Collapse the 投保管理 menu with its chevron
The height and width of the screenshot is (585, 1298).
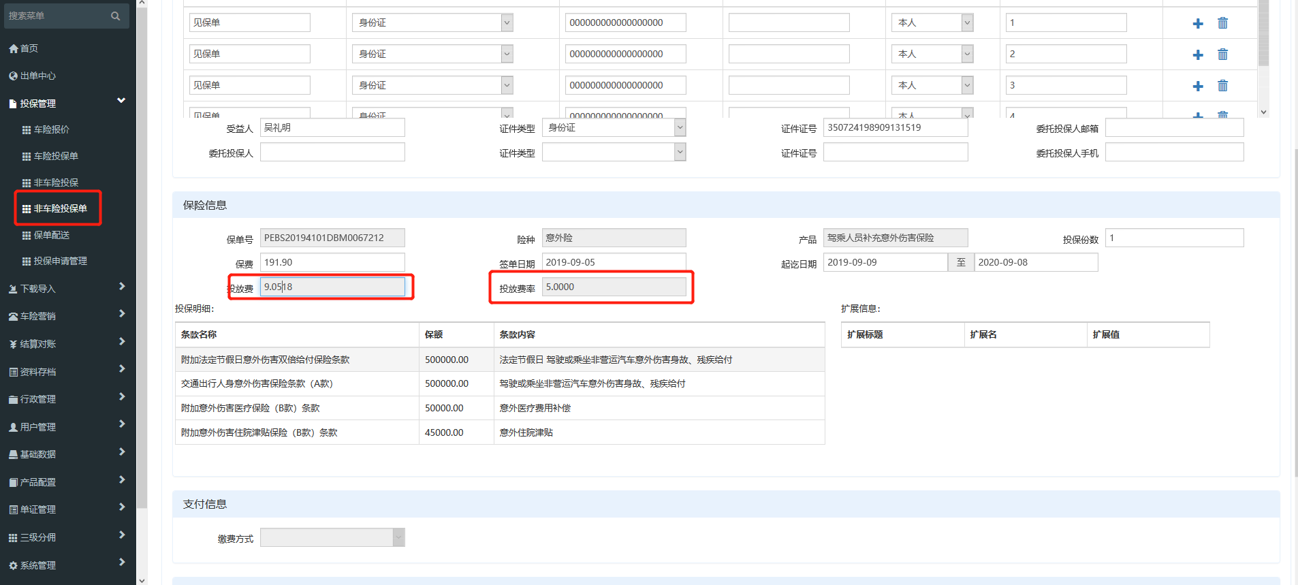click(x=121, y=101)
